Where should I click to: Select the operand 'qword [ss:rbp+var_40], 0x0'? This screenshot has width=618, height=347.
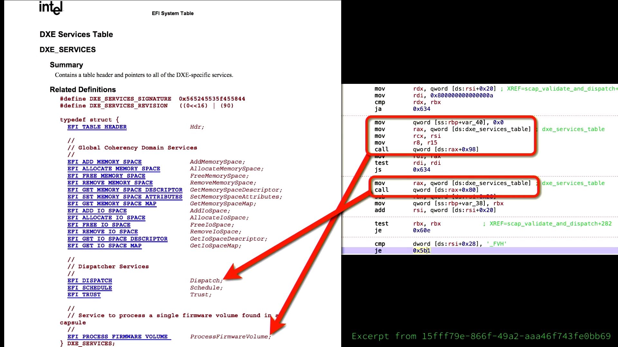point(458,122)
